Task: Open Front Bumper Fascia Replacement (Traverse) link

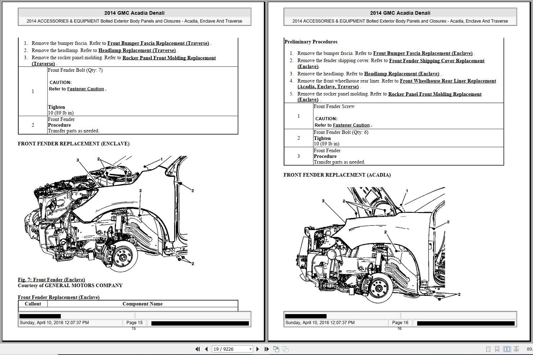Action: point(159,43)
